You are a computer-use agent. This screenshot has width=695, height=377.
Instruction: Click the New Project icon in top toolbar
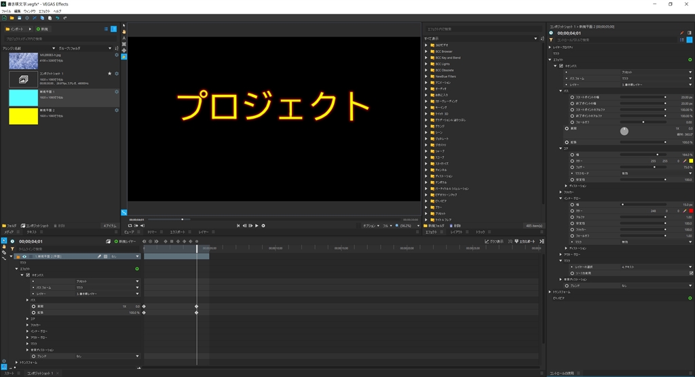(x=5, y=18)
